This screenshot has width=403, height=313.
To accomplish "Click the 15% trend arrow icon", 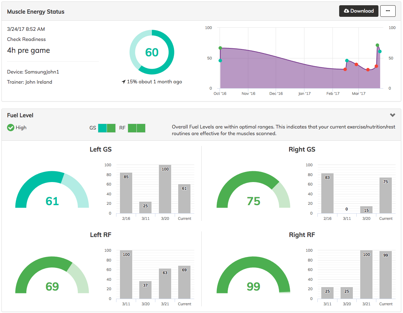I will coord(123,82).
